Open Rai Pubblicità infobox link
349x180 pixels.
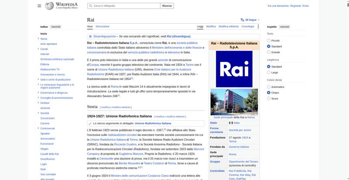click(x=238, y=171)
